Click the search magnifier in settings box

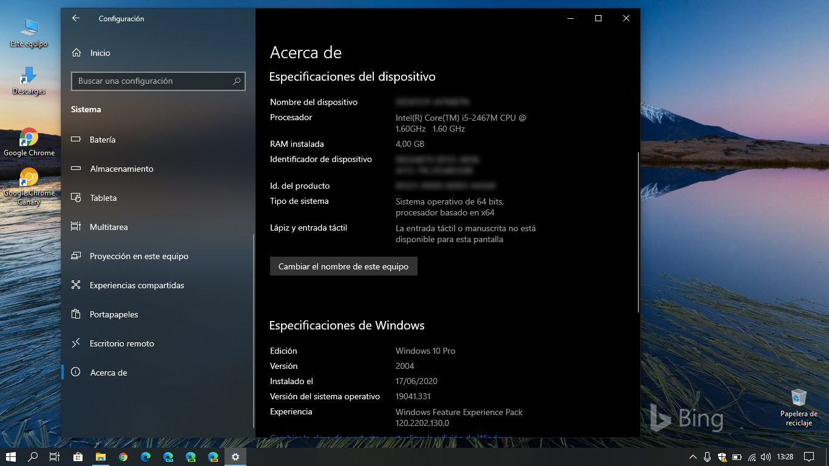(237, 81)
